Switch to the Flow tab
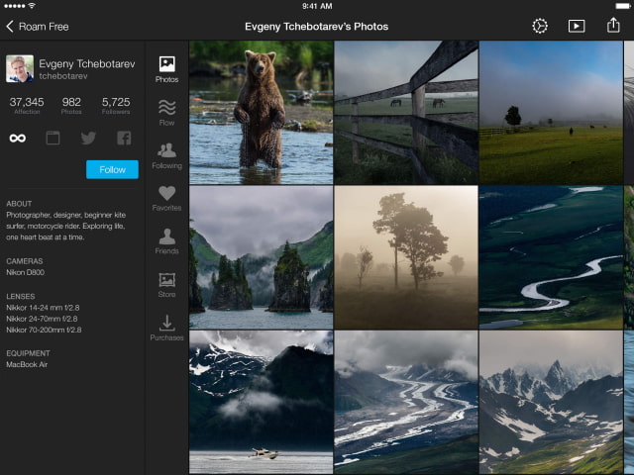Screen dimensions: 634x475 coord(166,113)
